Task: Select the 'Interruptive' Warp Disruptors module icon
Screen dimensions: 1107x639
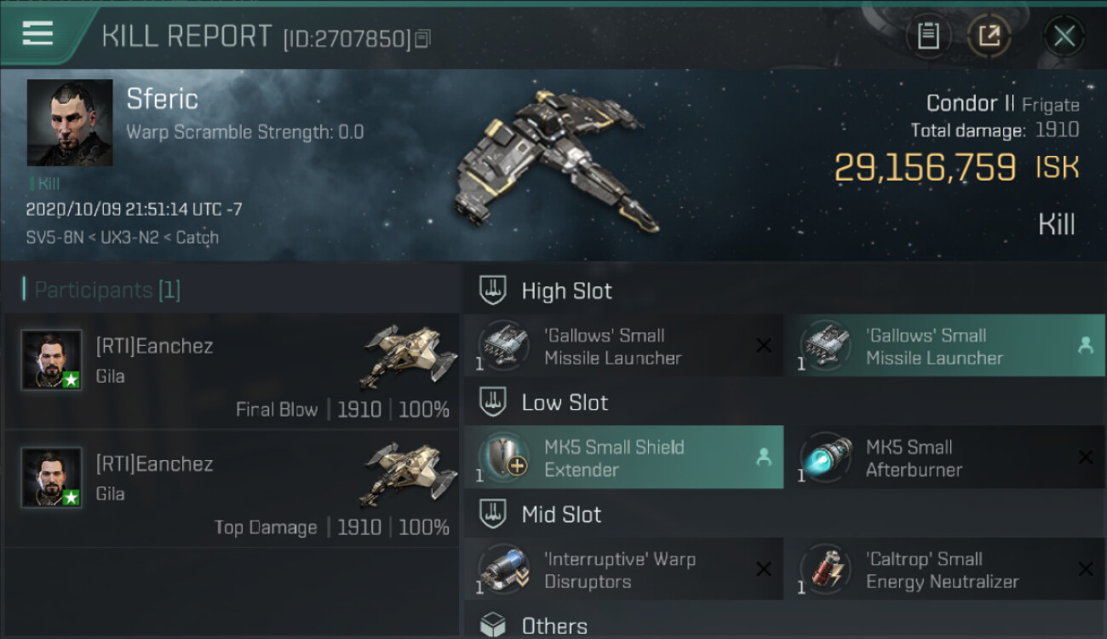Action: [503, 570]
